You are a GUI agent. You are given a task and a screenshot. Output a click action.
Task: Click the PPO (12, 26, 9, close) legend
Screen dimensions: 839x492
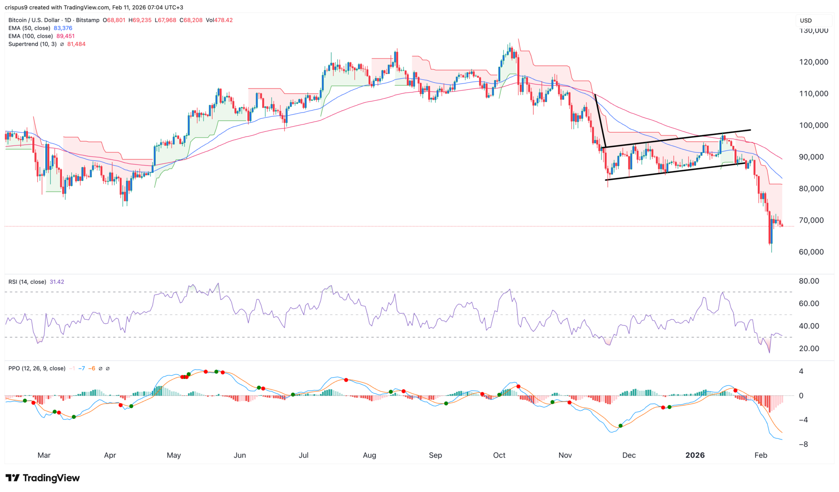point(37,368)
